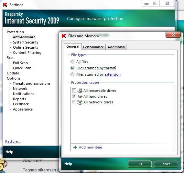Click the hard drives icon
The width and height of the screenshot is (184, 173).
click(80, 96)
